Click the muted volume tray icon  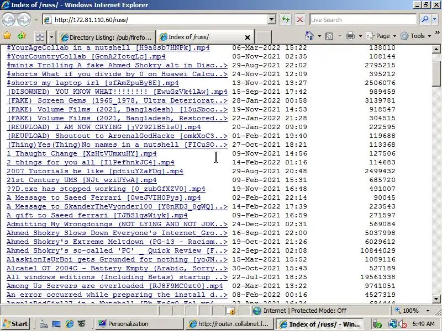tap(402, 324)
